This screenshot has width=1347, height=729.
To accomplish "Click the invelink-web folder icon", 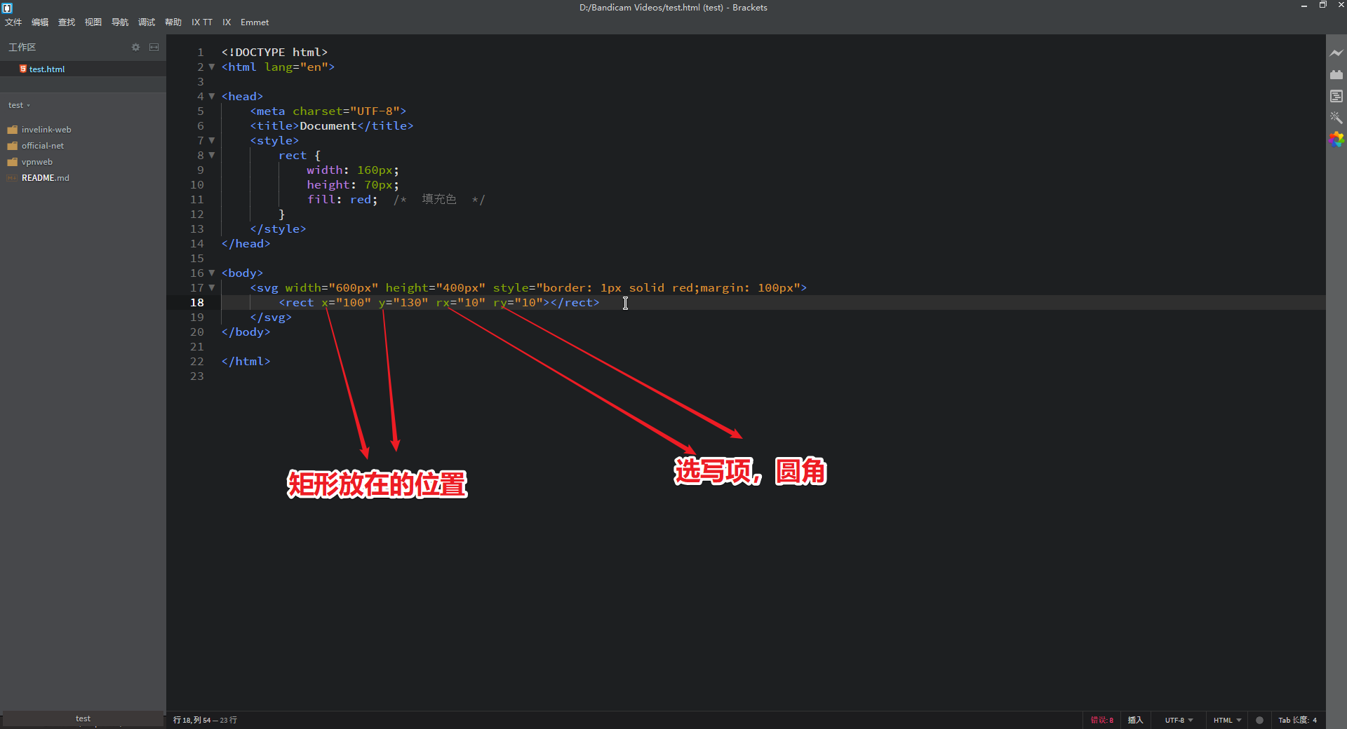I will point(12,130).
